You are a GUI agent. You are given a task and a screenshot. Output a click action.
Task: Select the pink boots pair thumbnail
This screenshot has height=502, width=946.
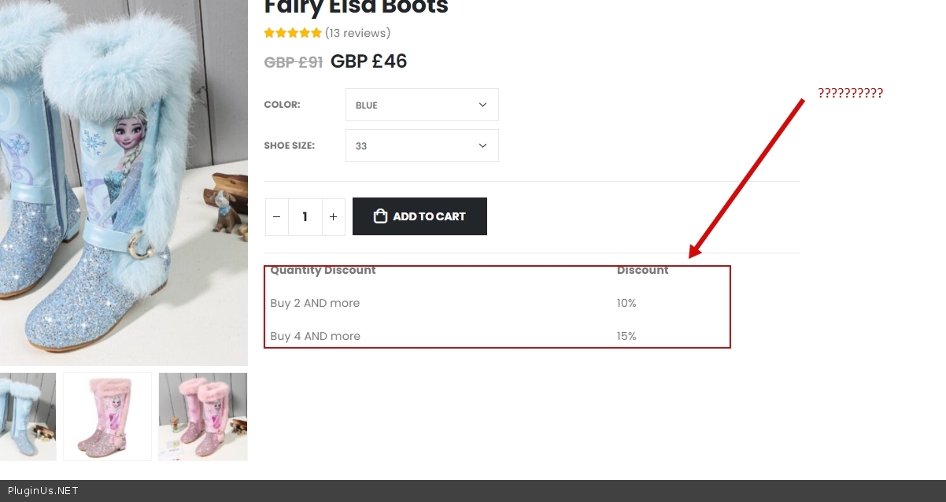pyautogui.click(x=203, y=416)
